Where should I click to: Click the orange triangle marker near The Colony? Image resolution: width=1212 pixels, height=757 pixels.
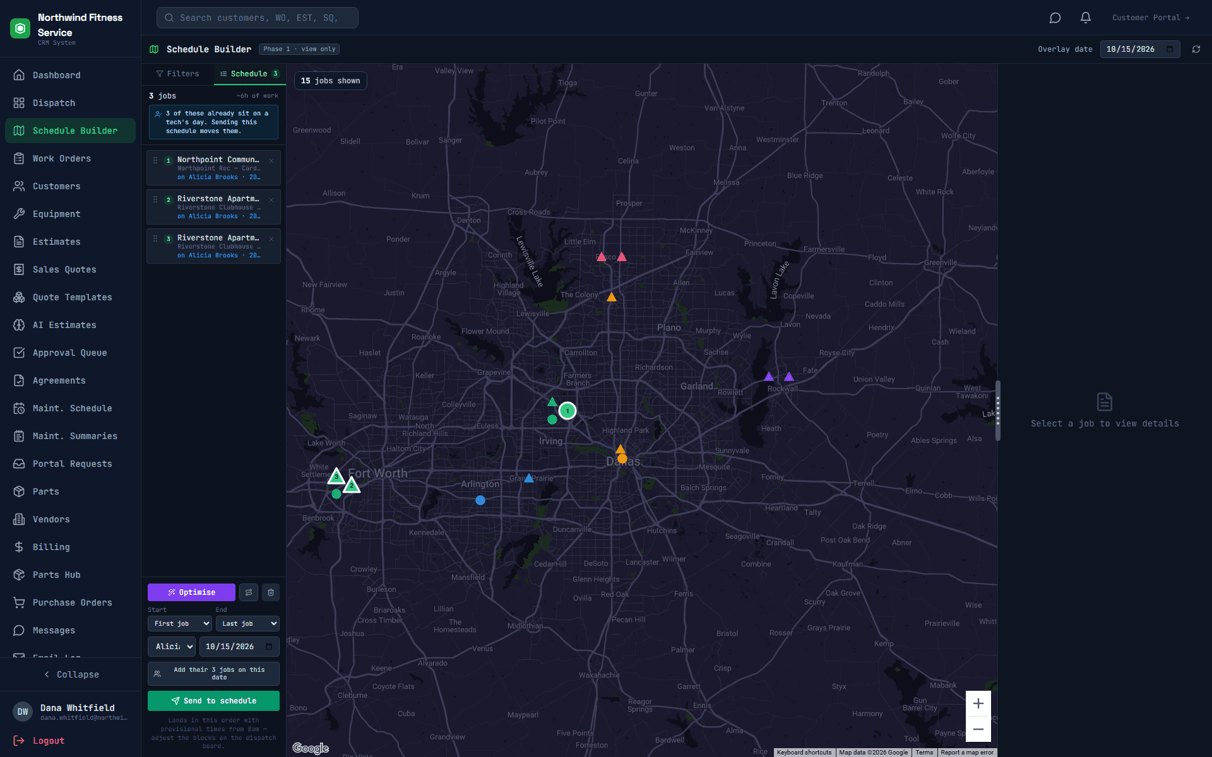point(612,297)
